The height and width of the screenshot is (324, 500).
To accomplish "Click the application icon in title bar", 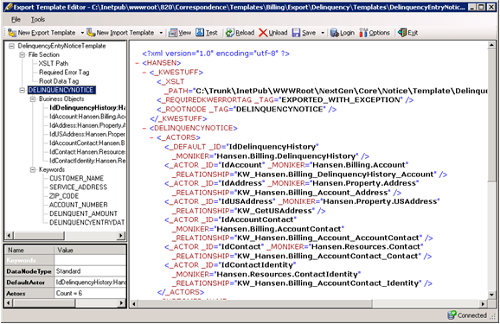I will point(8,7).
